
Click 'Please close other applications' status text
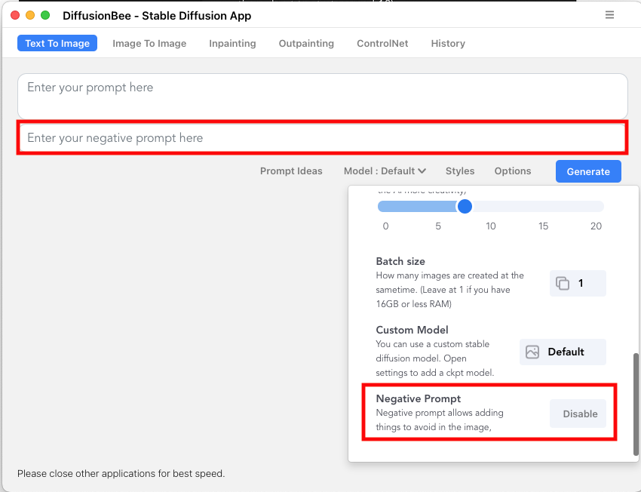[121, 474]
